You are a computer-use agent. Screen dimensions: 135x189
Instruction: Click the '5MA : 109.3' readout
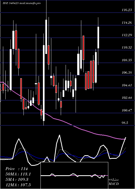[17, 180]
